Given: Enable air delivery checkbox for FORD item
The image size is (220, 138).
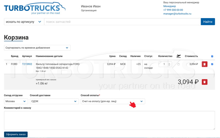Looking at the screenshot, I should click(x=178, y=64).
